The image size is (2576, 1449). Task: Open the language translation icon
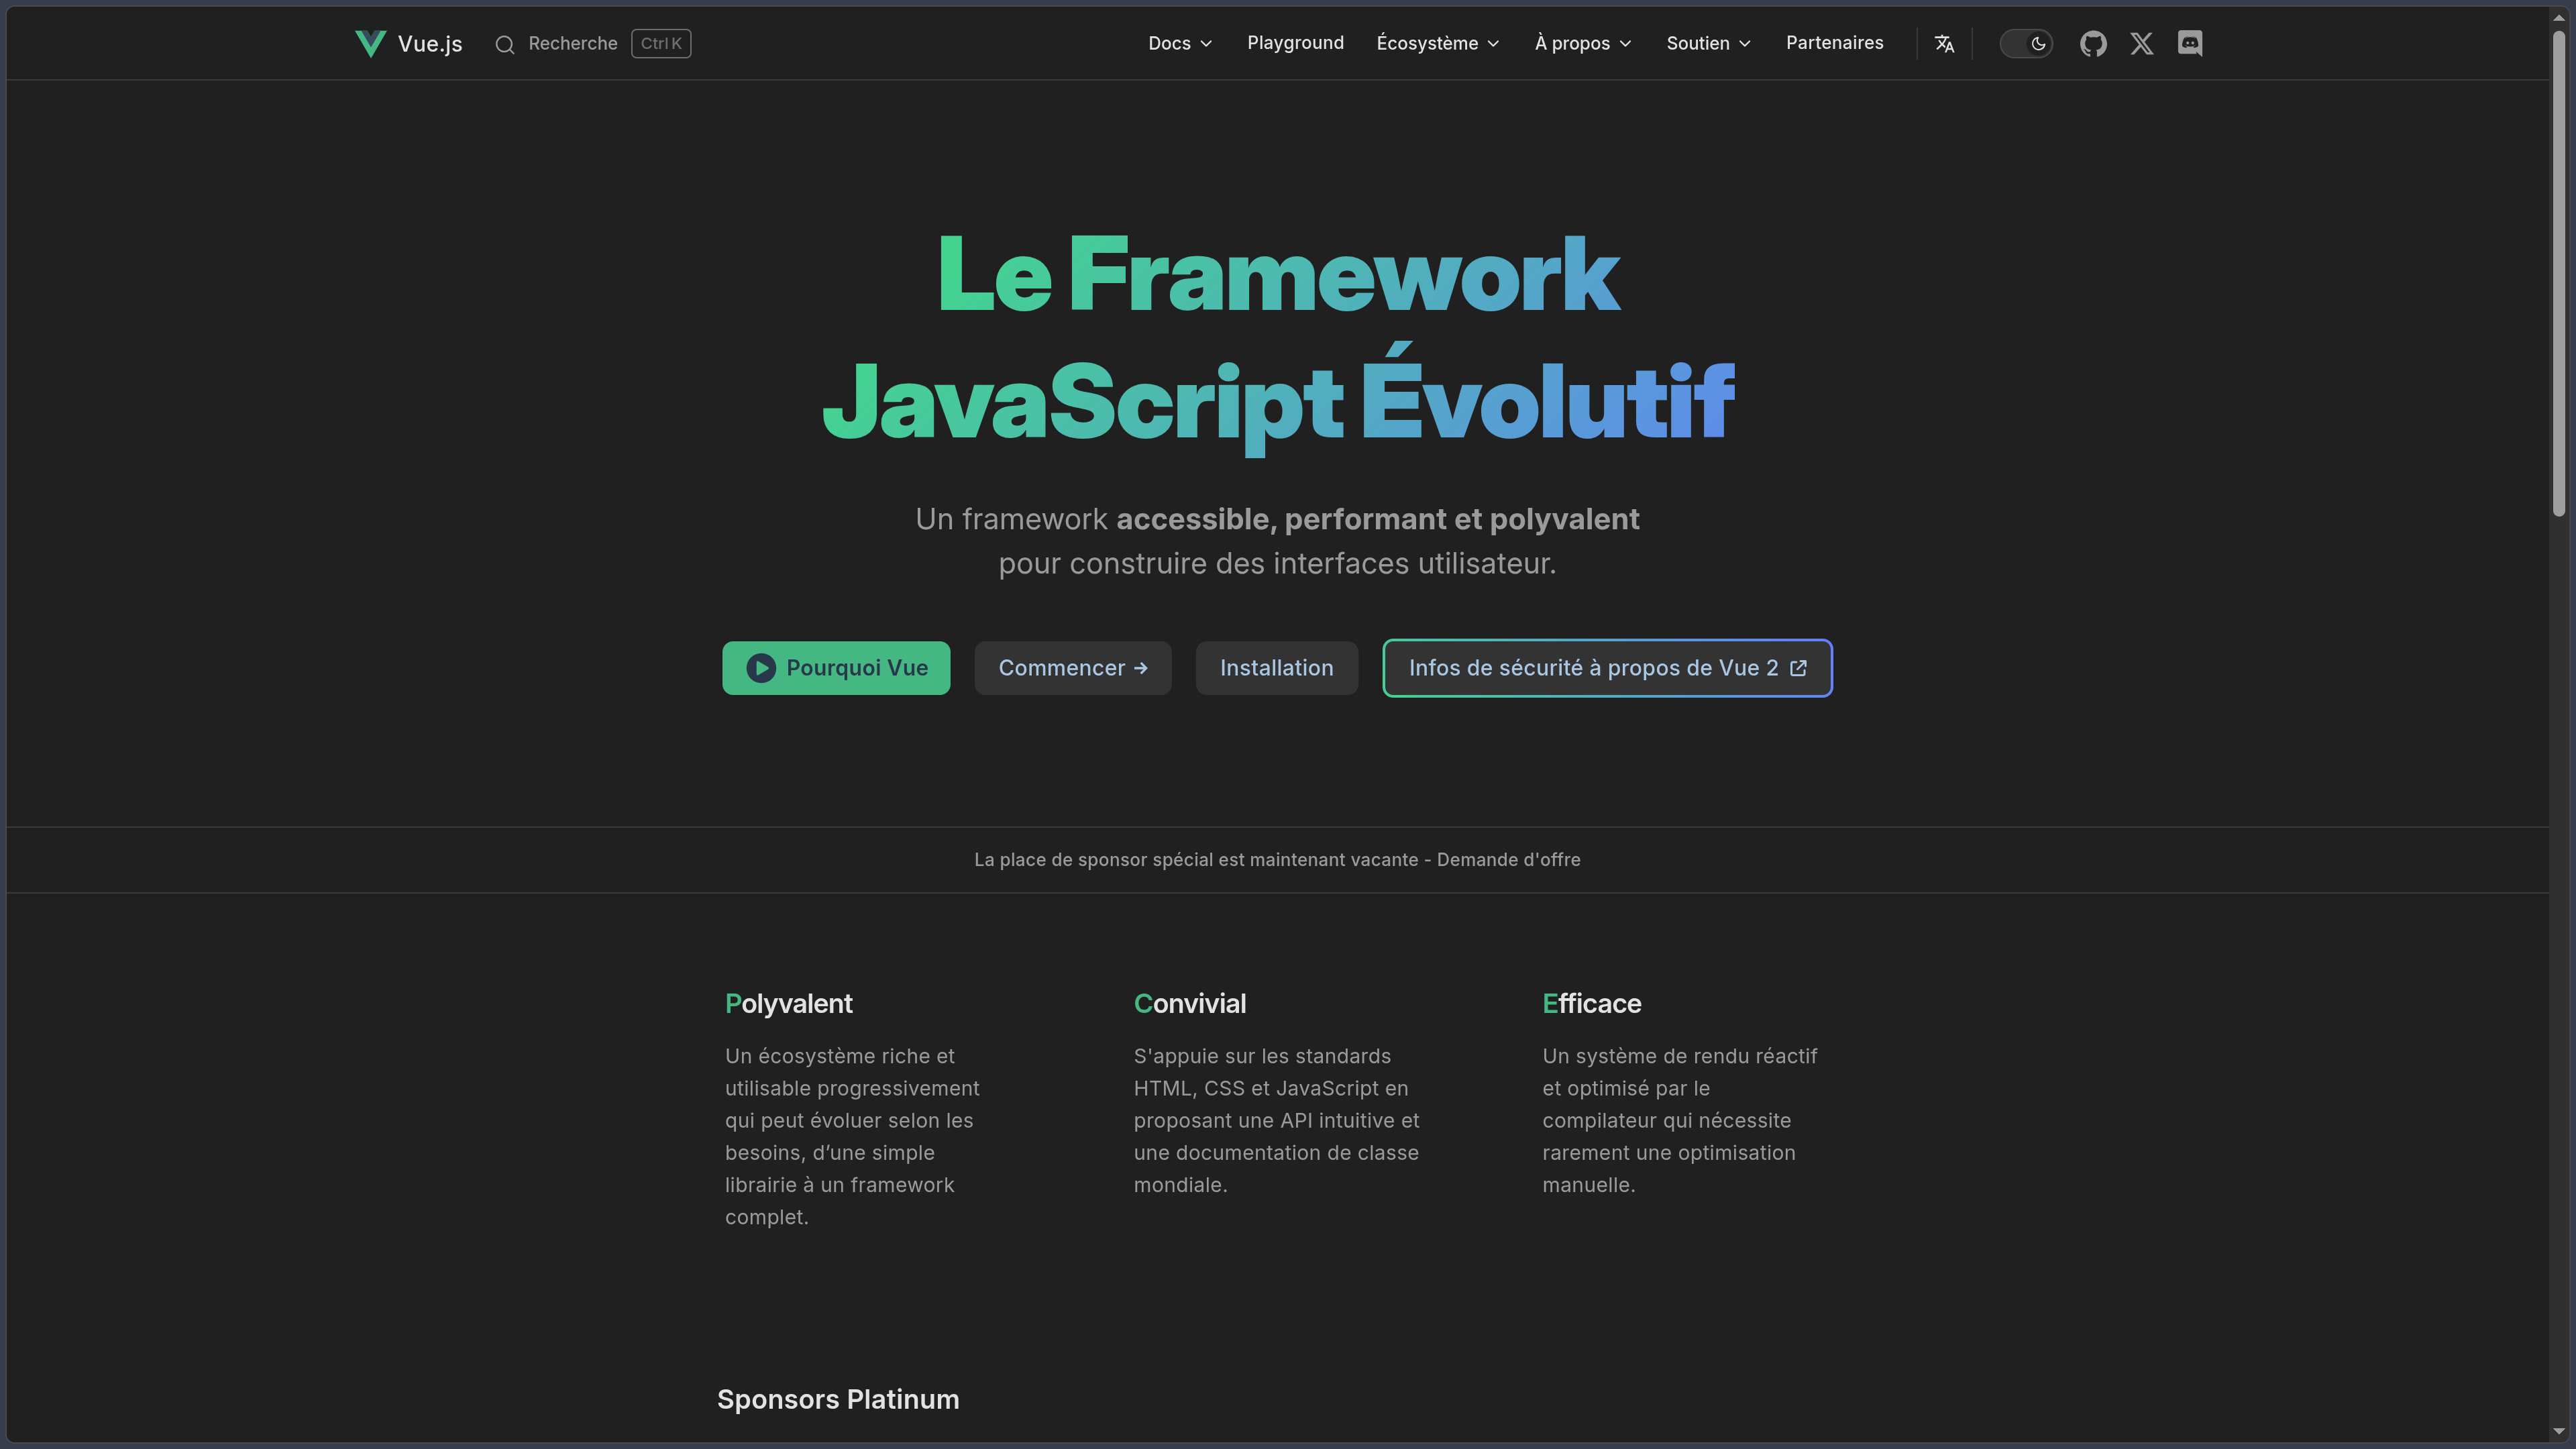click(x=1944, y=43)
